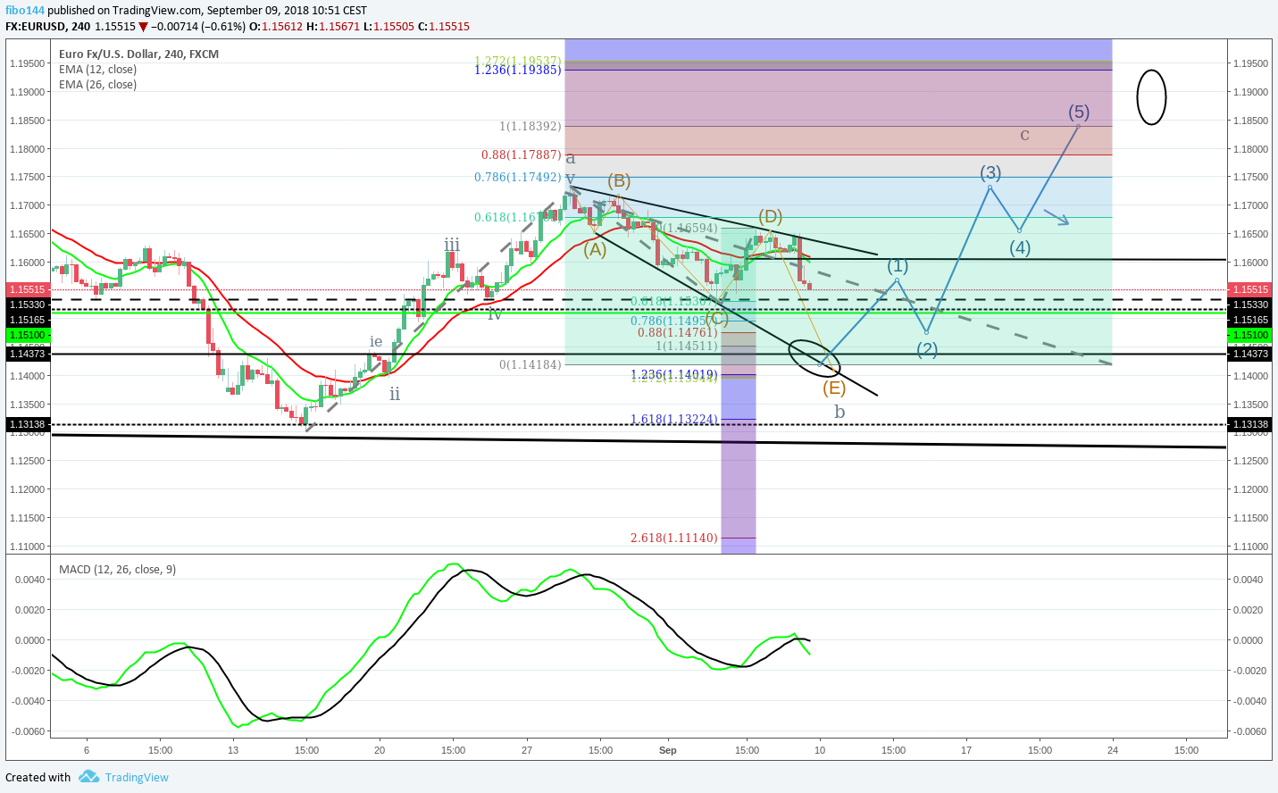Click the lowercase b wave label below (E)
Screen dimensions: 1278x793
click(x=839, y=412)
